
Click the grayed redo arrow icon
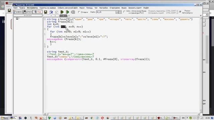(57, 12)
